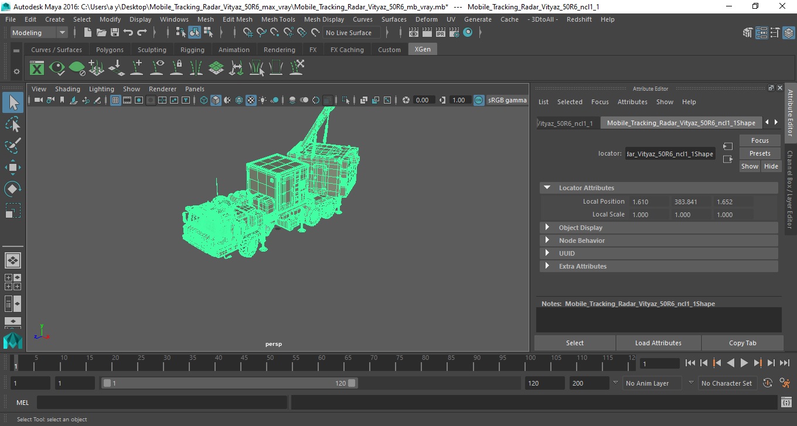Screen dimensions: 797x426
Task: Click Copy Tab button
Action: (742, 343)
